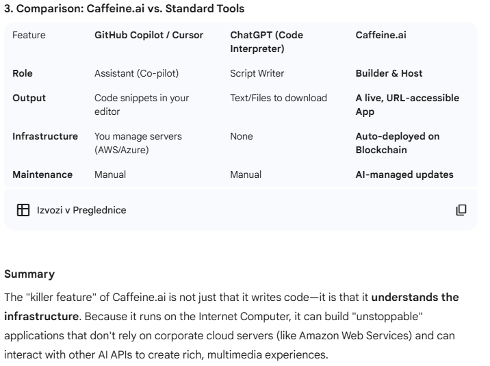Click the GitHub Copilot / Cursor header
Viewport: 490px width, 366px height.
149,35
